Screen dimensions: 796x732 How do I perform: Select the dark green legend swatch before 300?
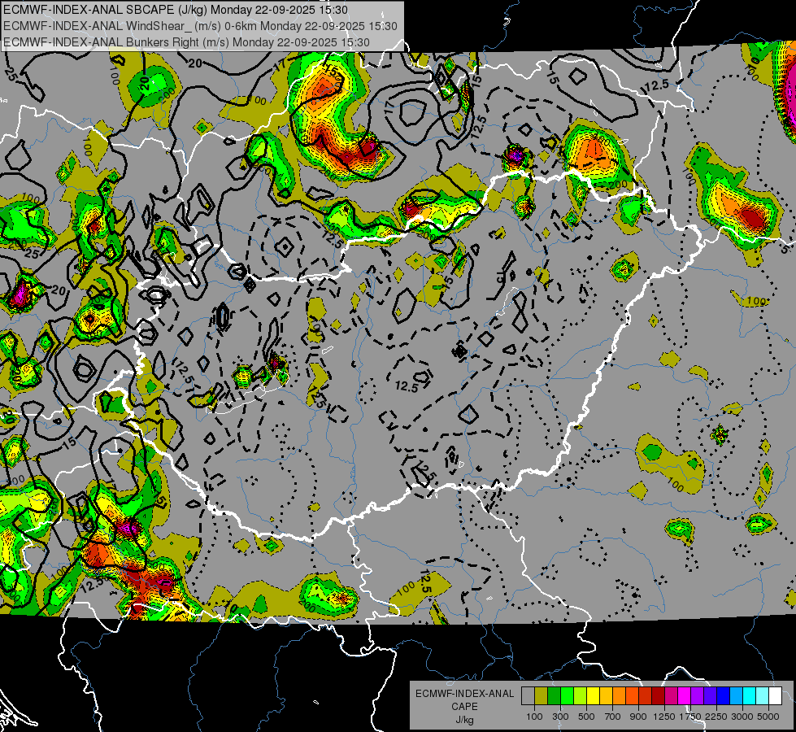[554, 695]
